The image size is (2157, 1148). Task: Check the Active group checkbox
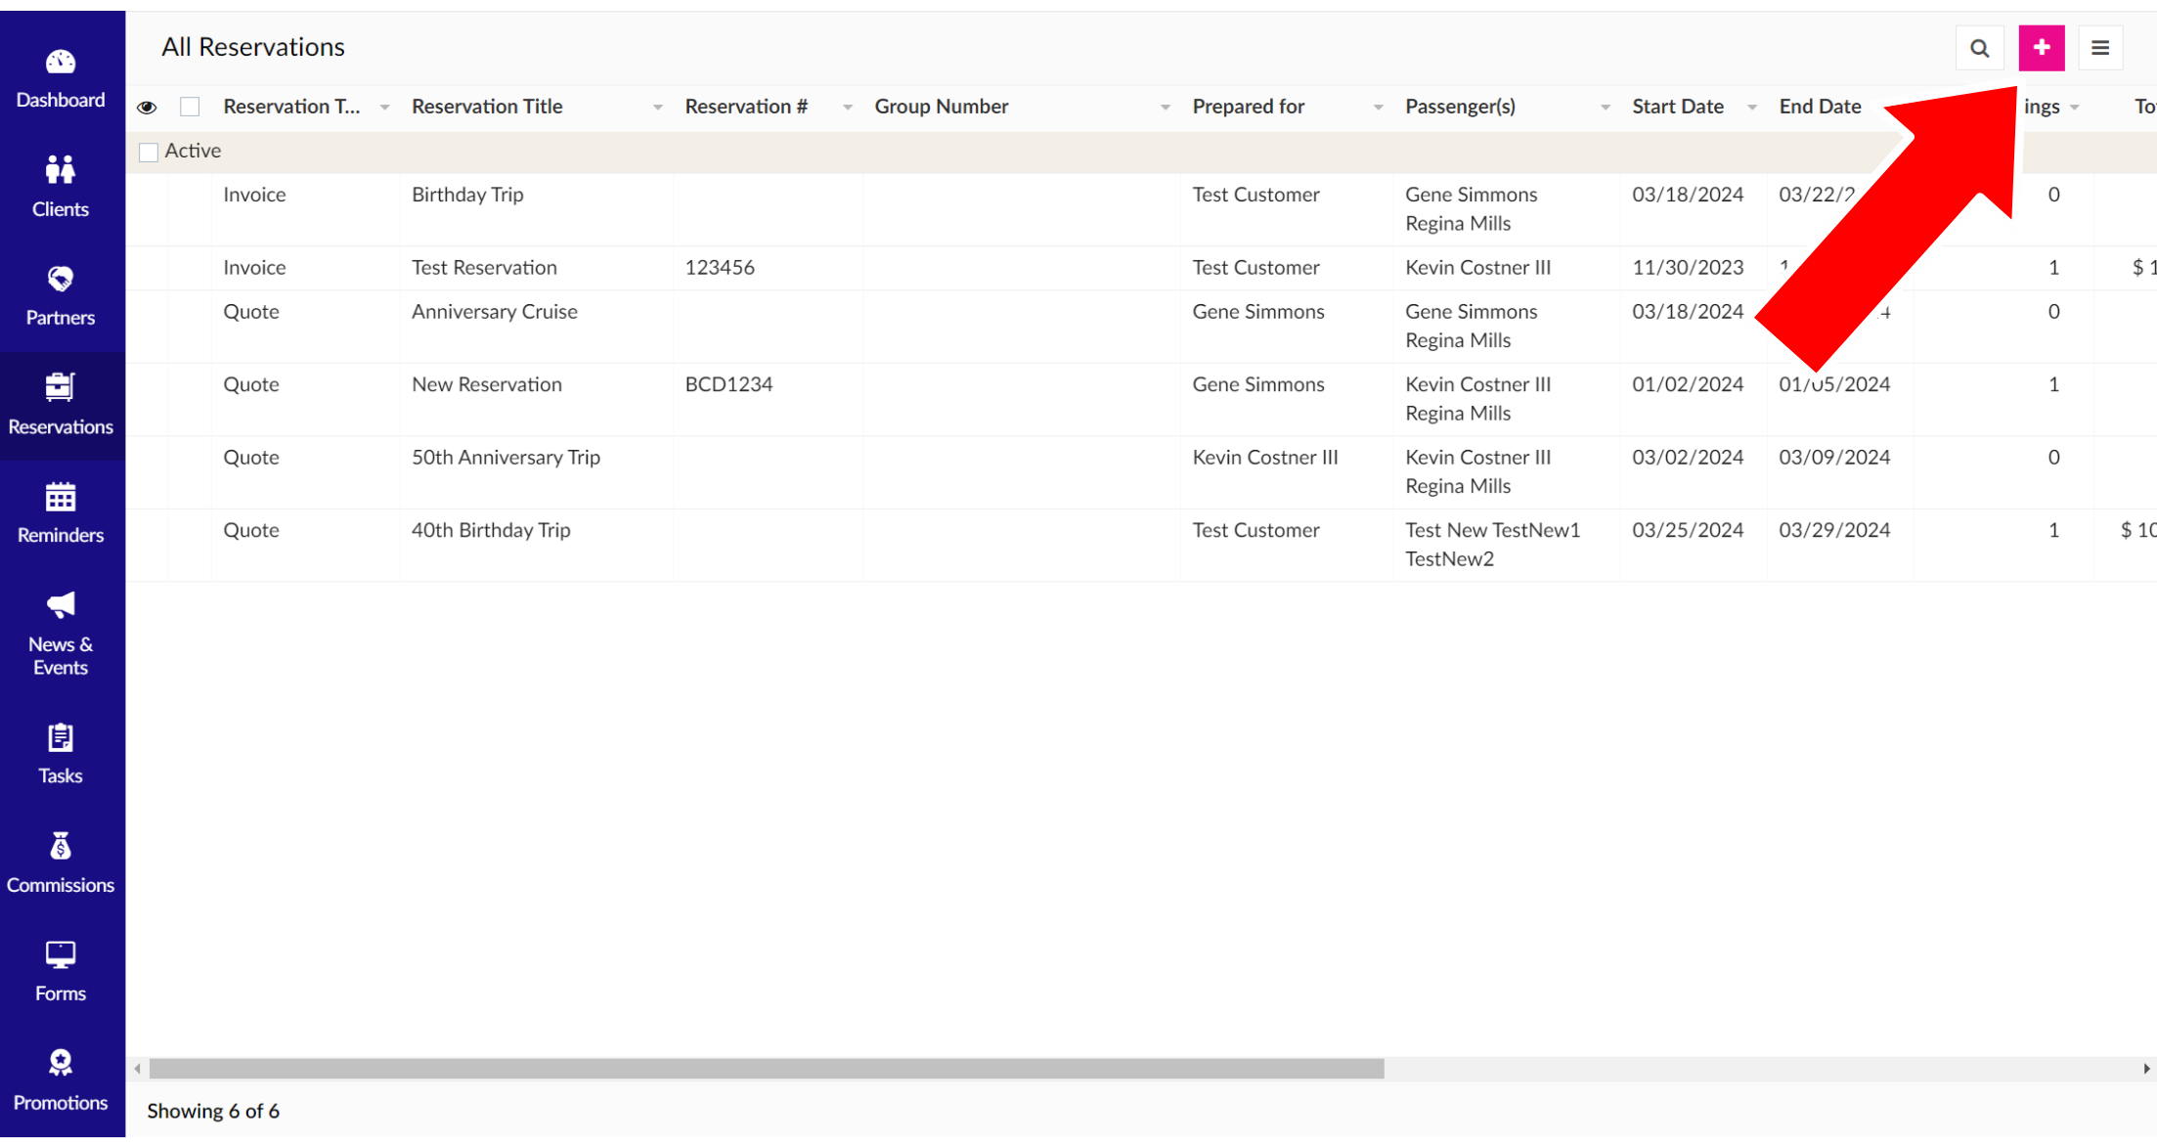[149, 153]
